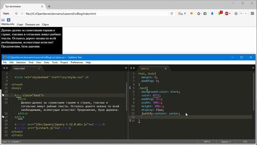Open the weather widget showing 9
257x145 pixels.
(182, 14)
